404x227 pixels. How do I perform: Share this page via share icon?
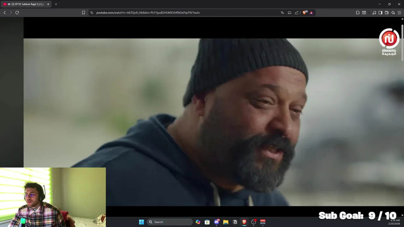297,13
